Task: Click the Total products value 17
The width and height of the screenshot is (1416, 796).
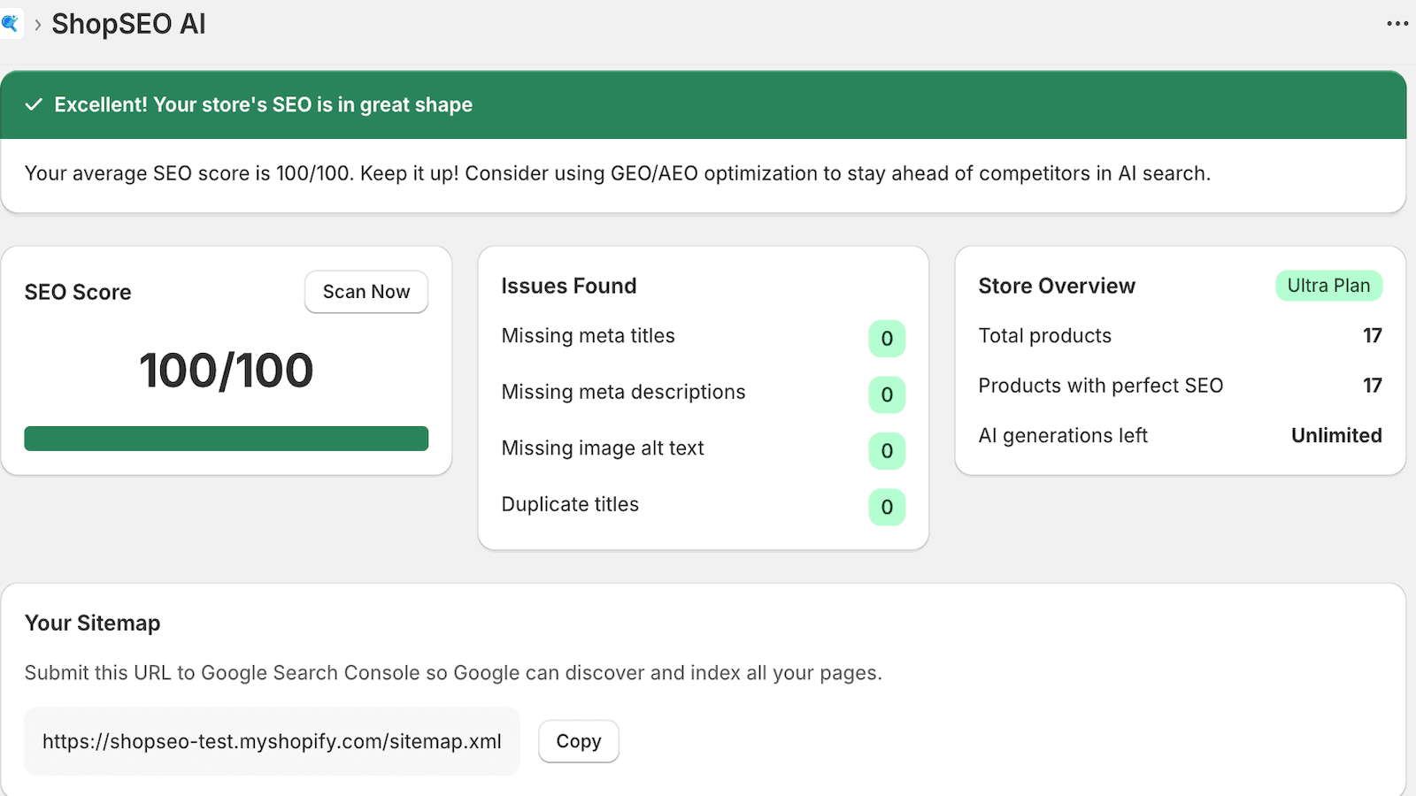Action: pyautogui.click(x=1373, y=336)
